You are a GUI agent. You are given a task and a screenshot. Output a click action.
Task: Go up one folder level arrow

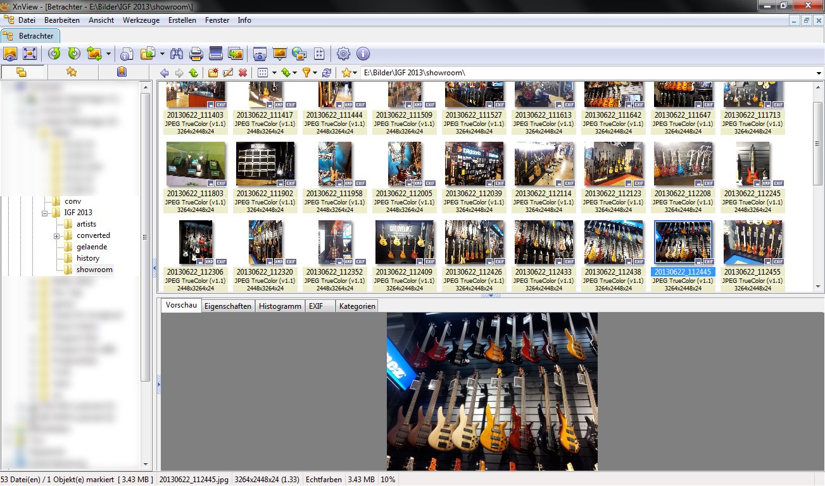pyautogui.click(x=193, y=73)
